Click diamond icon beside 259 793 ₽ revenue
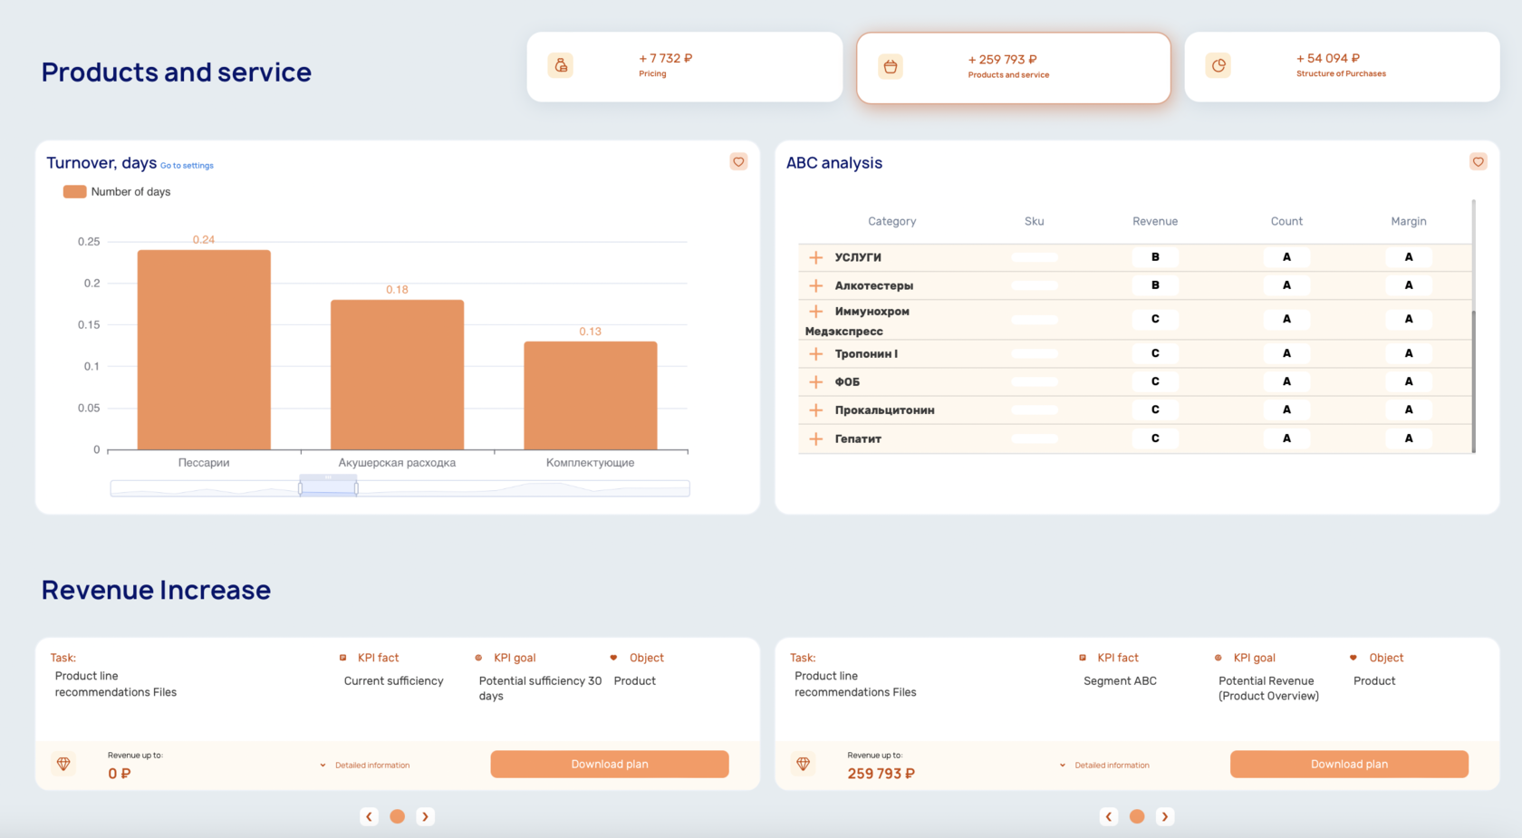The width and height of the screenshot is (1522, 838). coord(803,764)
